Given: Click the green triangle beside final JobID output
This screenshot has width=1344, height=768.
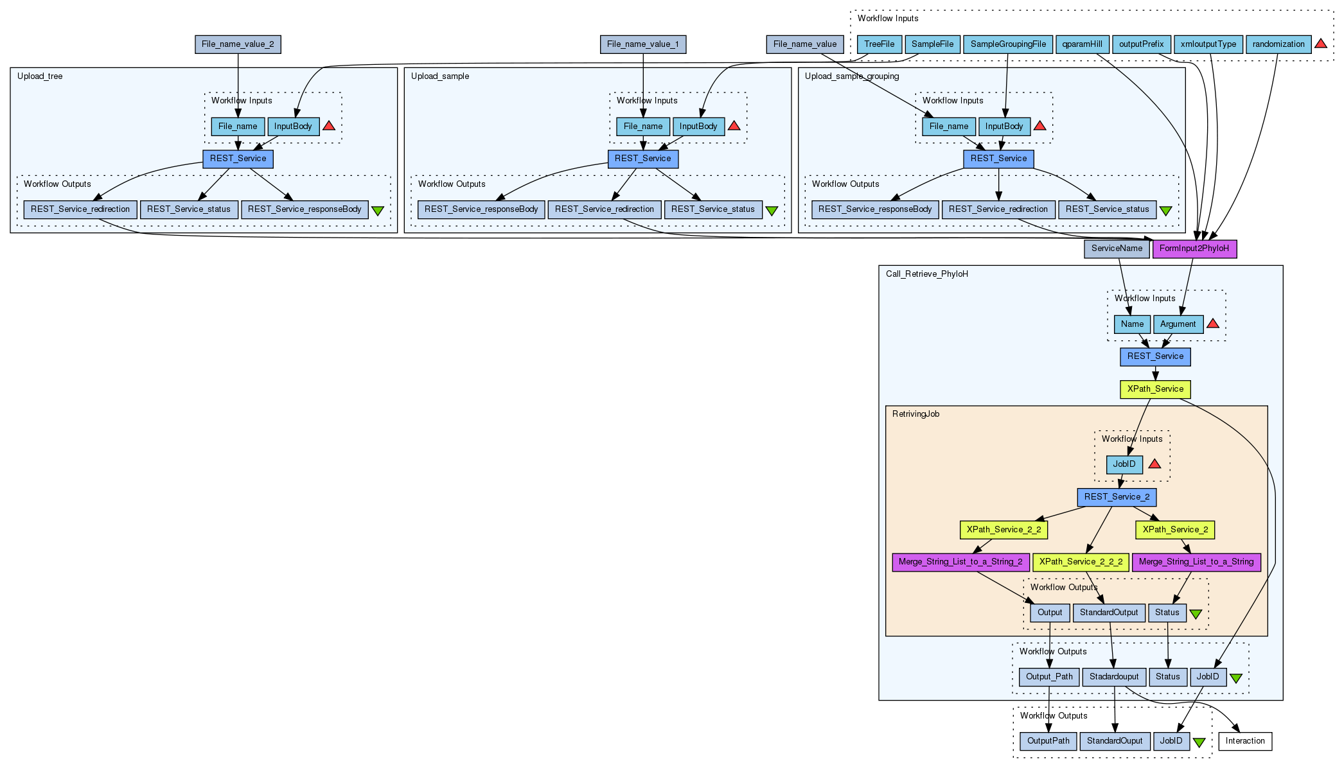Looking at the screenshot, I should (x=1199, y=742).
